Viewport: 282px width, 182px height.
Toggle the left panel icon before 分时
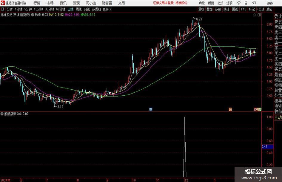pyautogui.click(x=3, y=9)
